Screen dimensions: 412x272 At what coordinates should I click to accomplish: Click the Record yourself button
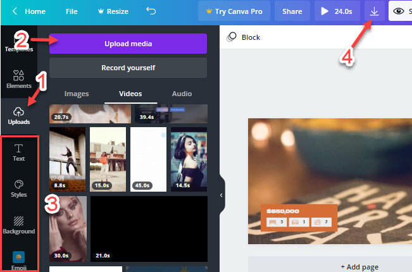(128, 68)
